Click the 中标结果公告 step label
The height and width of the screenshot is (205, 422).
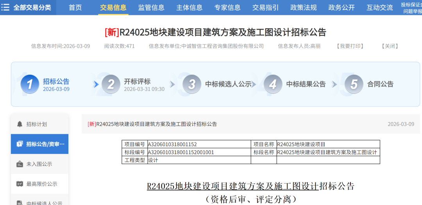coord(306,84)
